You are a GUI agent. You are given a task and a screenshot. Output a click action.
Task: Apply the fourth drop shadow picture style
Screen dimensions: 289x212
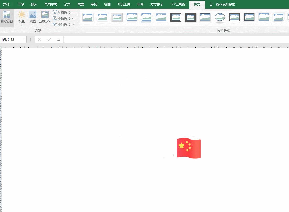coord(132,17)
